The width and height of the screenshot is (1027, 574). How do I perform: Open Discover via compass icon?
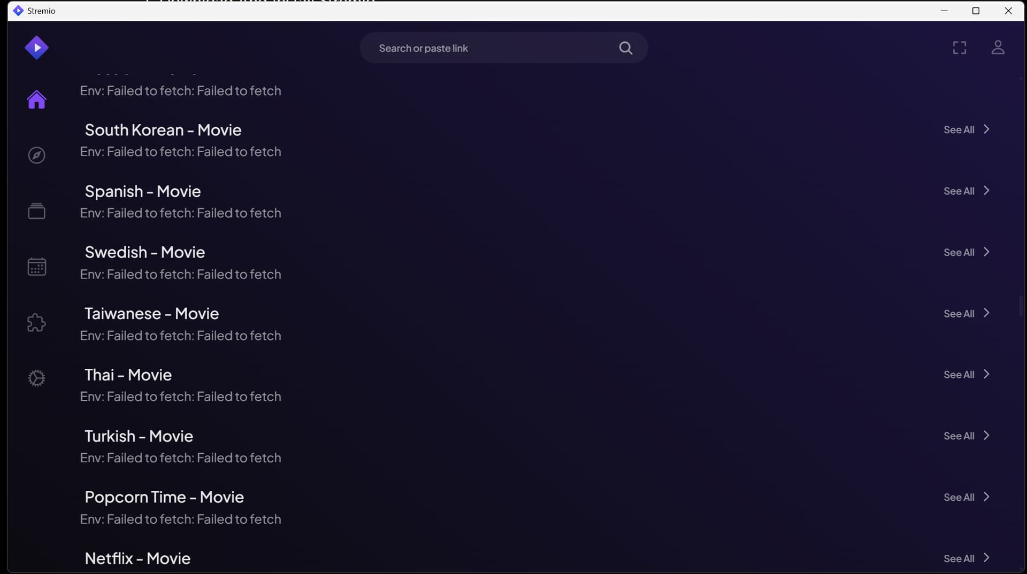(x=36, y=155)
